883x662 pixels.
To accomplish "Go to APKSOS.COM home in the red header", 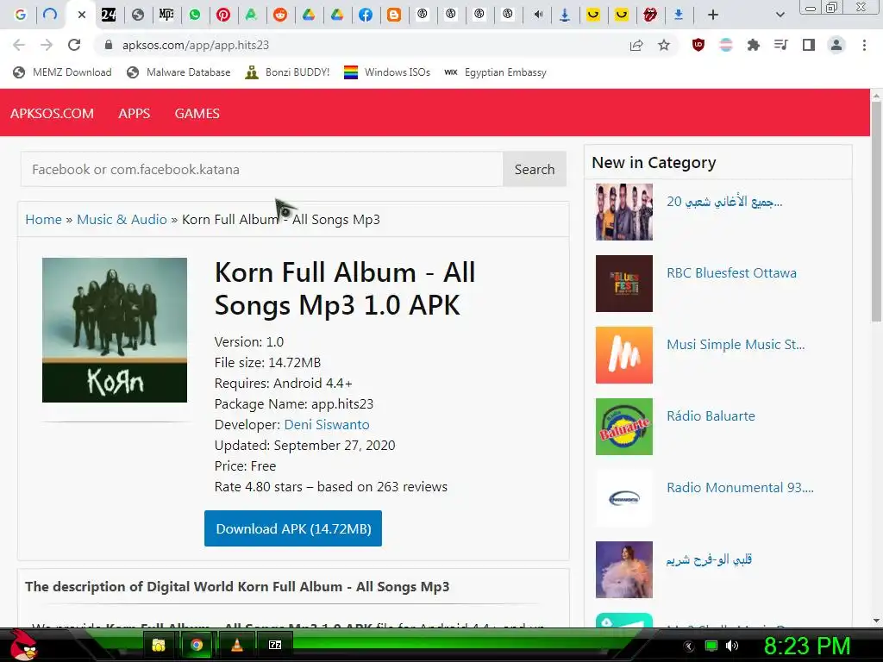I will point(52,113).
